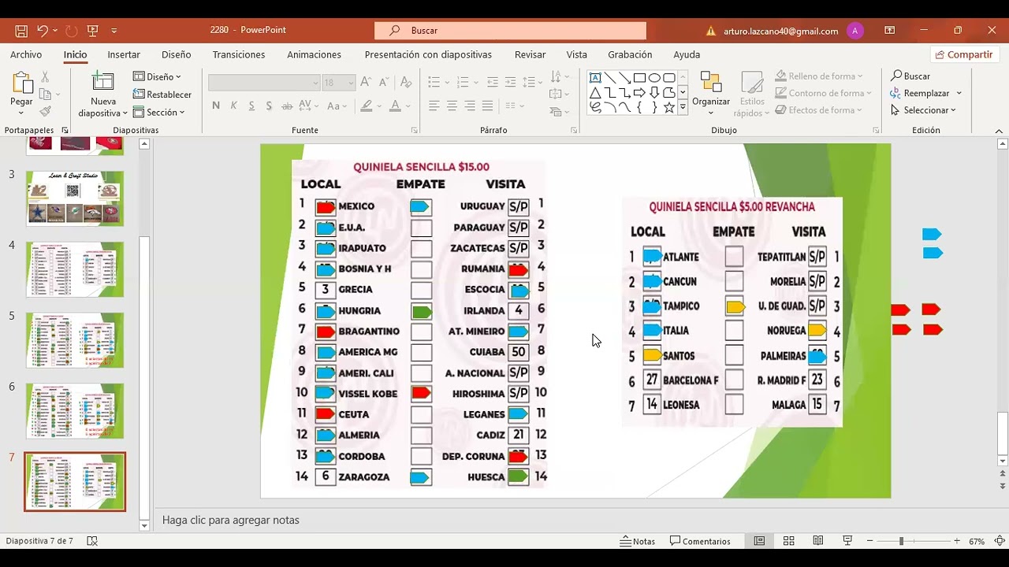The height and width of the screenshot is (567, 1009).
Task: Start slideshow from status bar icon
Action: 847,541
